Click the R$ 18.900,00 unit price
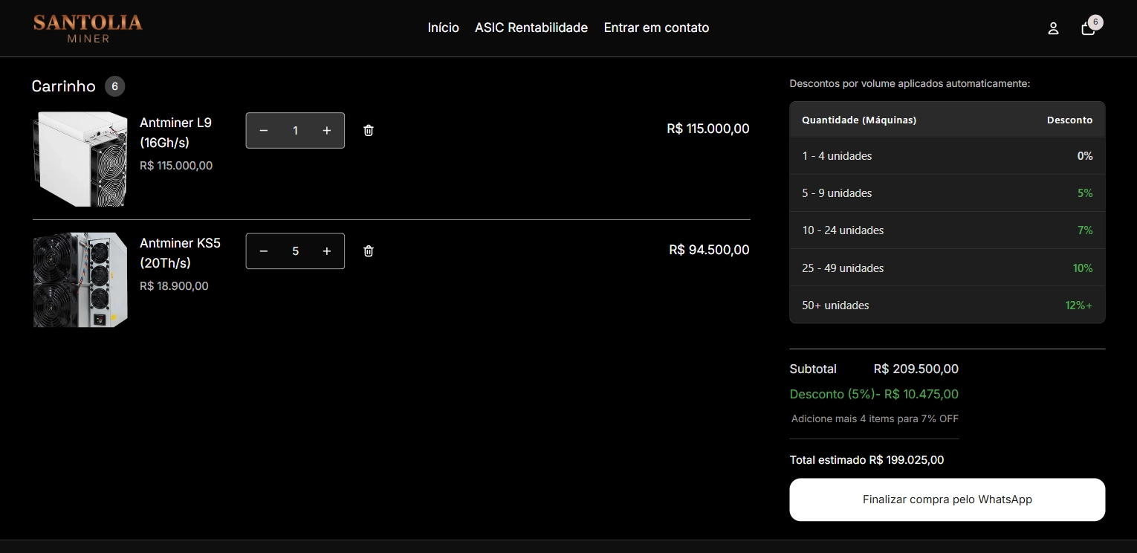Image resolution: width=1137 pixels, height=553 pixels. click(x=174, y=286)
